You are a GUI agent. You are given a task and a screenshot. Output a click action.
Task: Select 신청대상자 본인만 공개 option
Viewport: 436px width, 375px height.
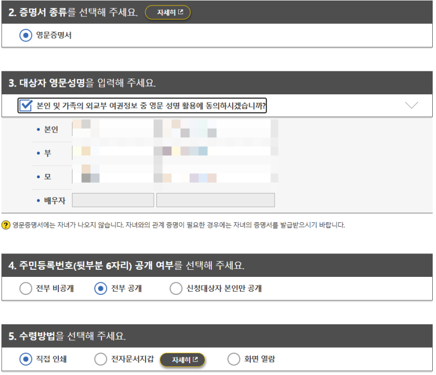click(x=175, y=288)
